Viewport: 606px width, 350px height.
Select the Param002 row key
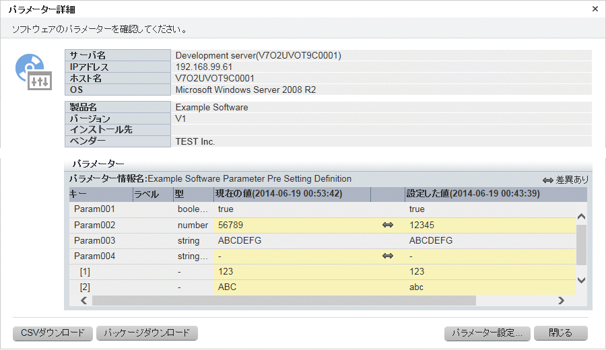tap(95, 225)
